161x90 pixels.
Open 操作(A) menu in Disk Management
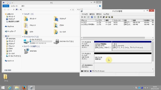coord(92,14)
